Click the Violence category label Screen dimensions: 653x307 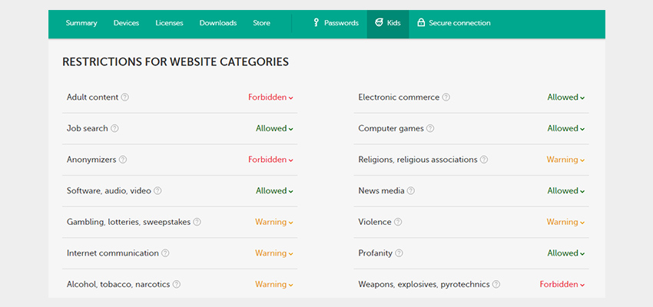374,222
